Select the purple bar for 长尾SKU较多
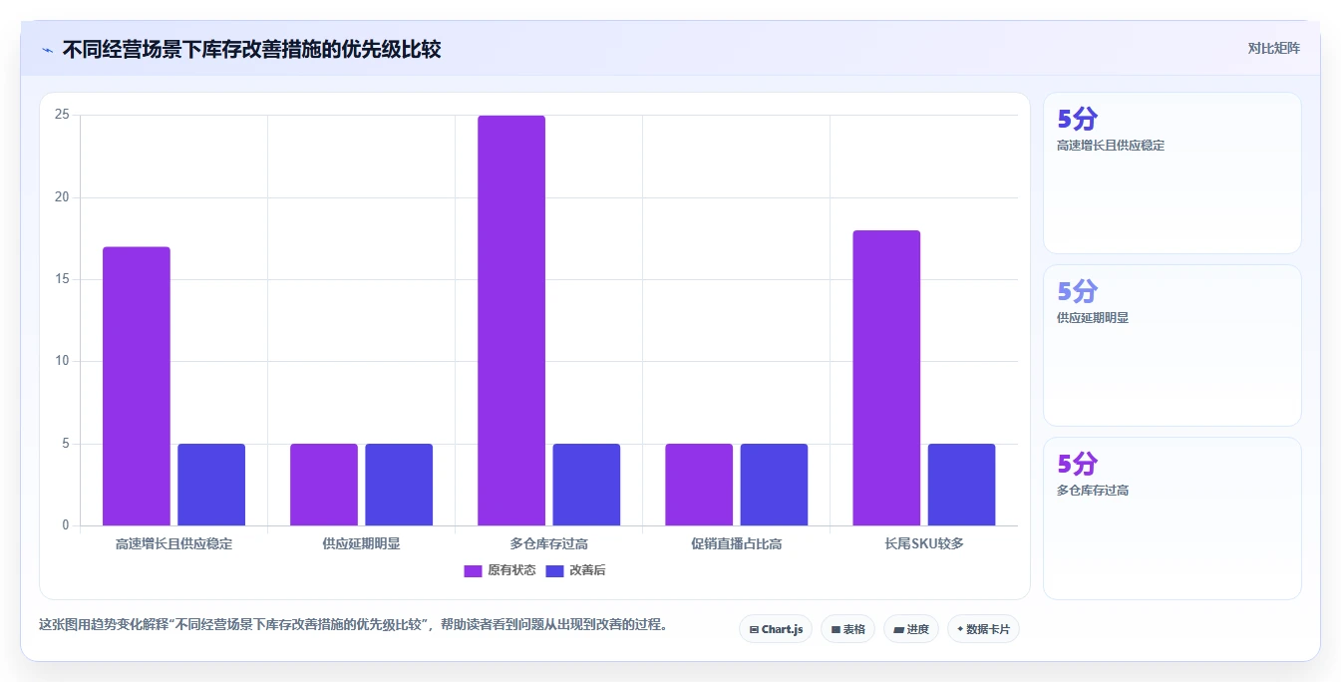The width and height of the screenshot is (1341, 682). click(886, 378)
